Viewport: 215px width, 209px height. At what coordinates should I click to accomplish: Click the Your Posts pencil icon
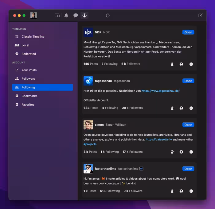(17, 70)
